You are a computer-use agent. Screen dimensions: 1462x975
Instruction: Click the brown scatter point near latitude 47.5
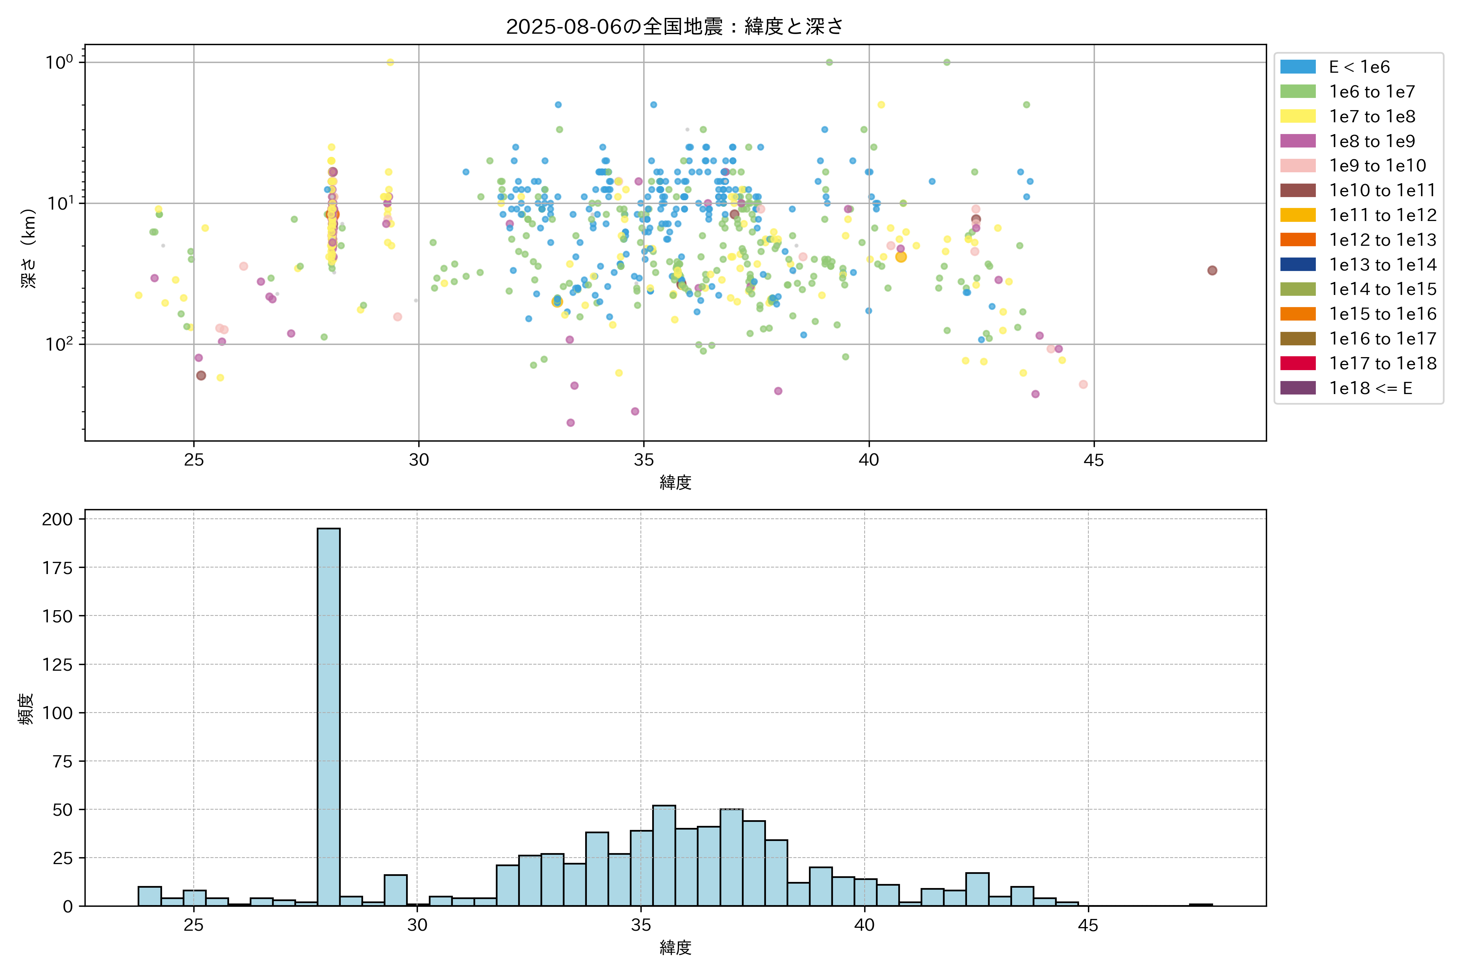coord(1212,271)
